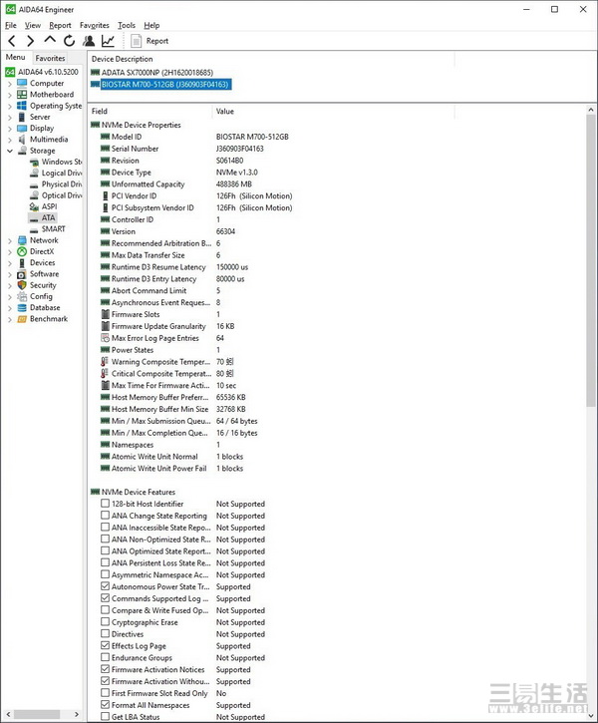Click the Refresh toolbar icon

tap(69, 41)
